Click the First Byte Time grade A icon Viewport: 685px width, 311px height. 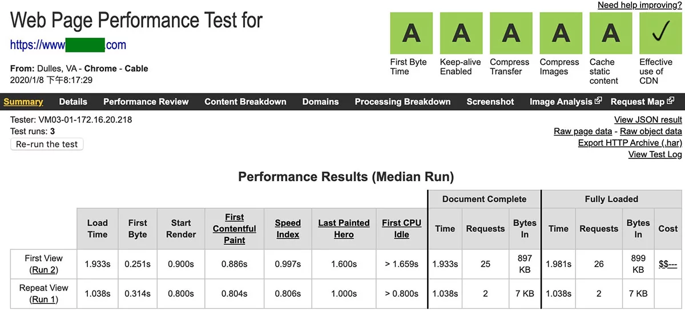tap(411, 33)
